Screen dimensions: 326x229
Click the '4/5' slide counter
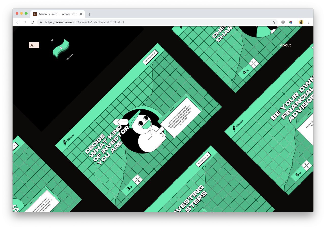click(245, 72)
